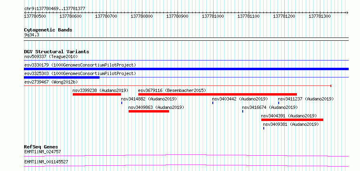Click the small blue nsv3414882 marker

coord(122,103)
